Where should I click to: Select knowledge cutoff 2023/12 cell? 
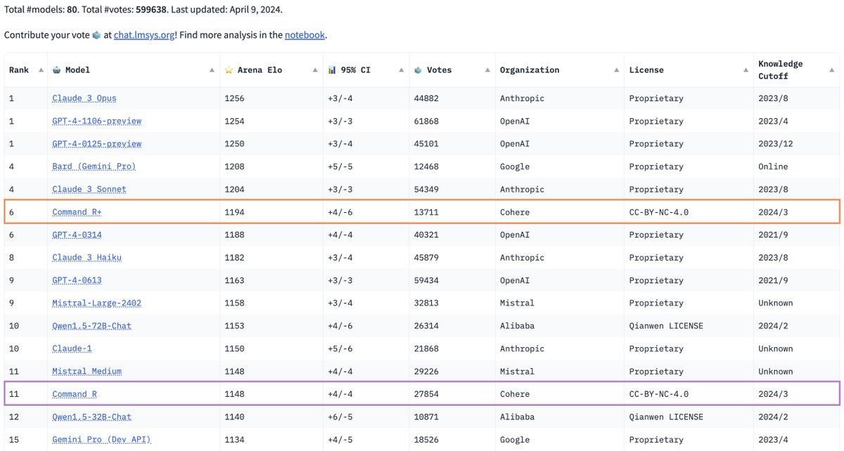(776, 144)
